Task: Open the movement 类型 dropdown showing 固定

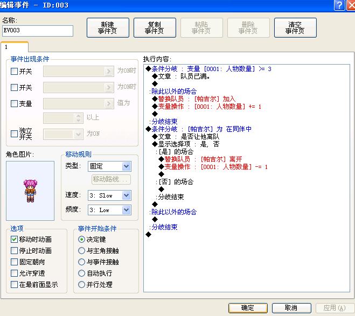Action: coord(109,166)
